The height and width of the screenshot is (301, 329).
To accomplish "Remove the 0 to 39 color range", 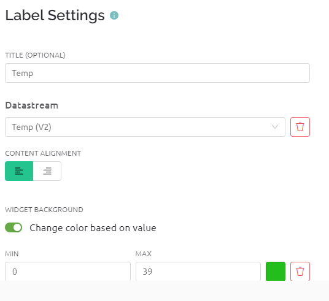I will click(x=300, y=272).
